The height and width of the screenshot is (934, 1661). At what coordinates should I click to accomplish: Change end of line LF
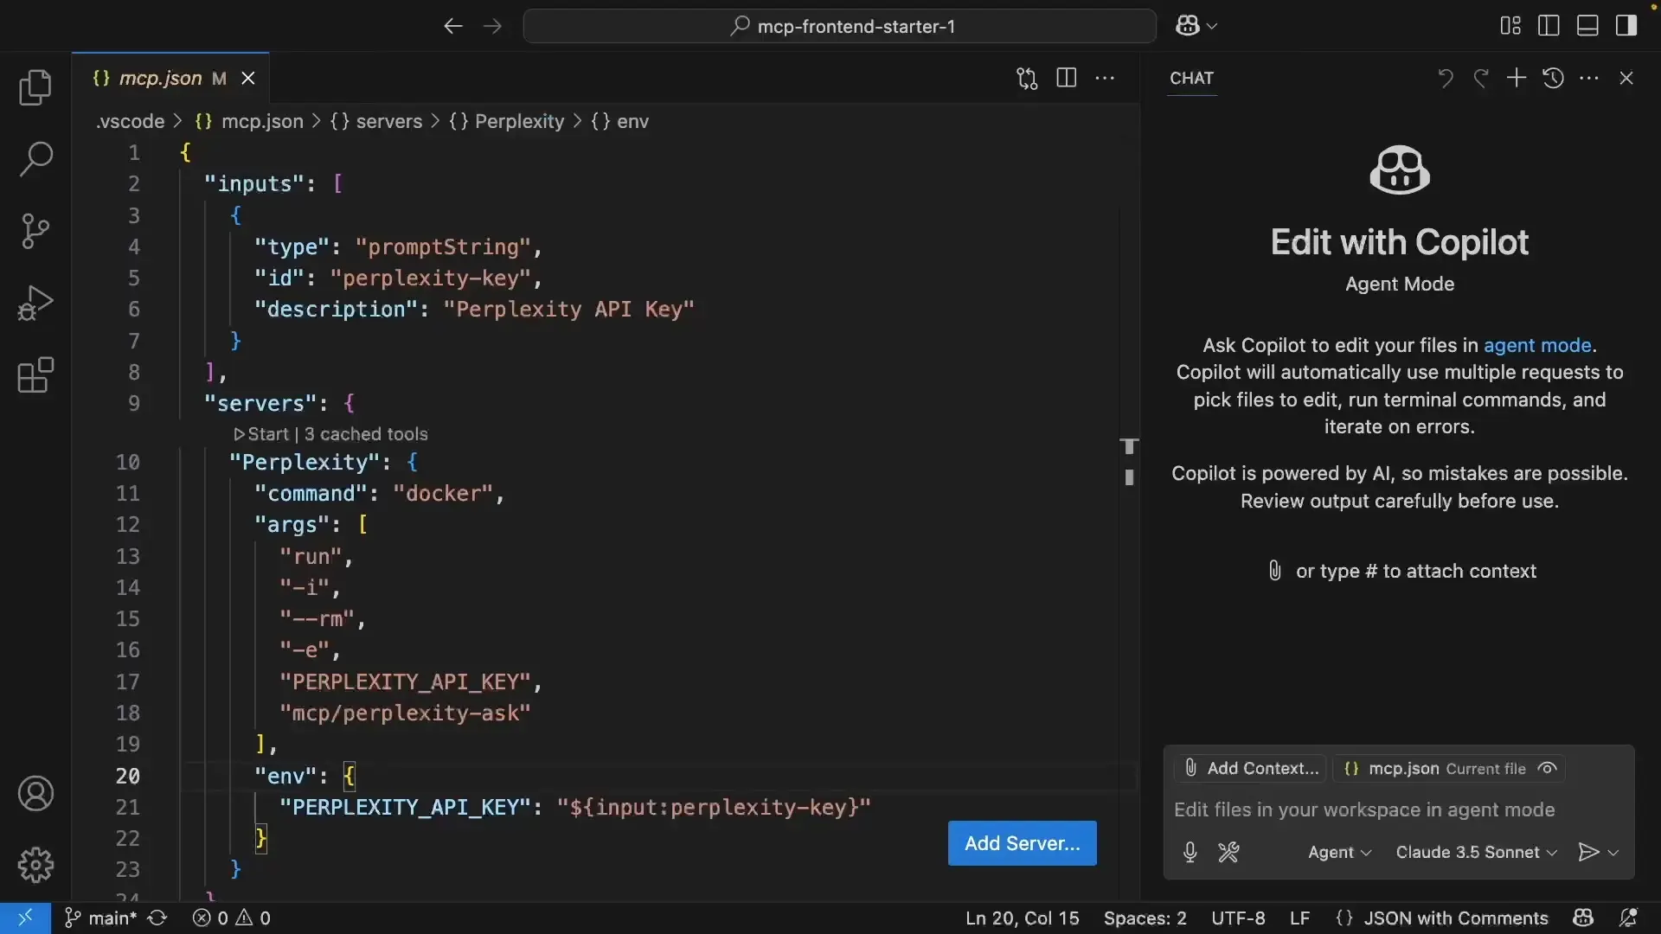1299,918
